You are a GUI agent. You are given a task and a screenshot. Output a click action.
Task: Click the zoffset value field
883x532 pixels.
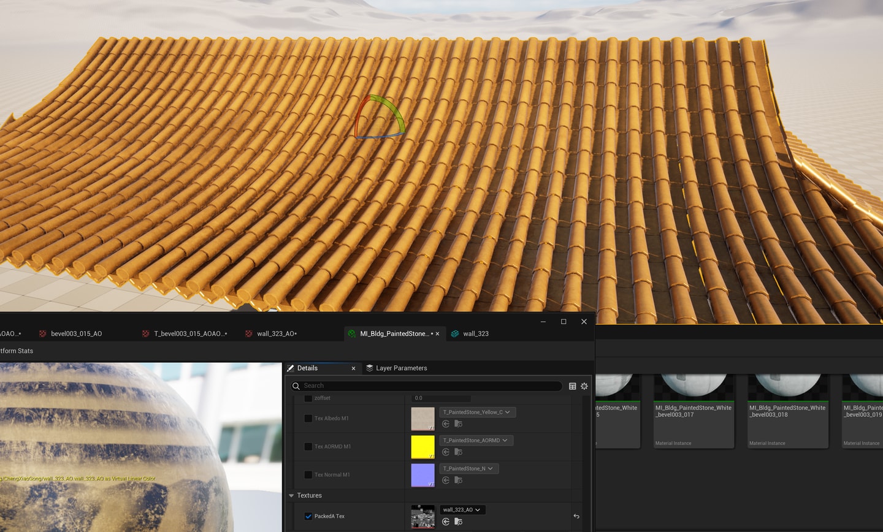(x=442, y=398)
